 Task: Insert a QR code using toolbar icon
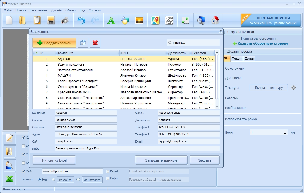(x=169, y=20)
